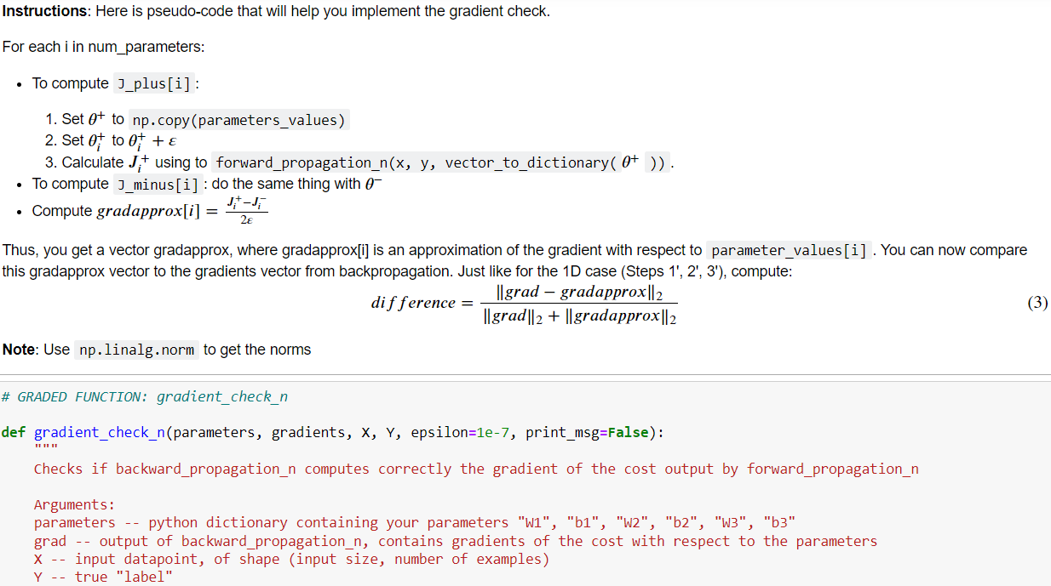Click the step 2 line with θ + ε
The width and height of the screenshot is (1051, 586).
click(110, 140)
